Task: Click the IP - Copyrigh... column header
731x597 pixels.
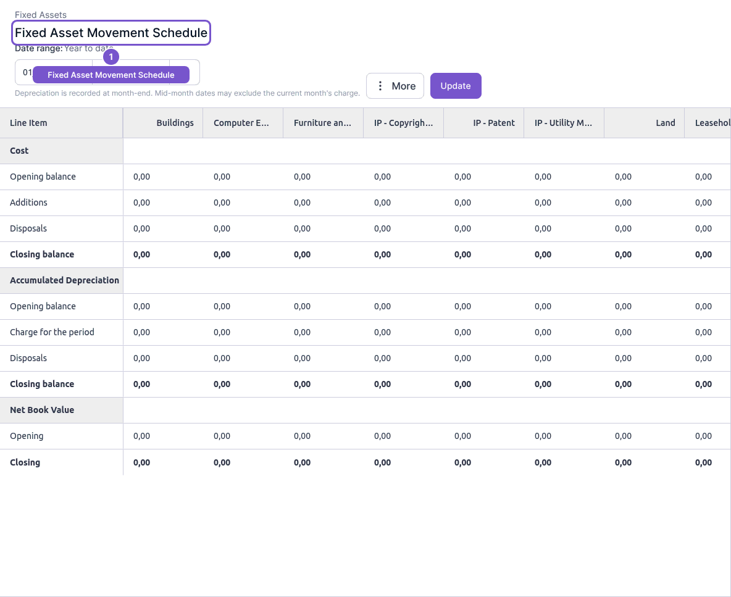Action: click(403, 123)
